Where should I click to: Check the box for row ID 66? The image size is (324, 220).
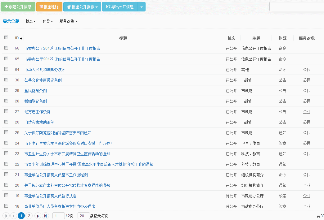click(x=6, y=48)
